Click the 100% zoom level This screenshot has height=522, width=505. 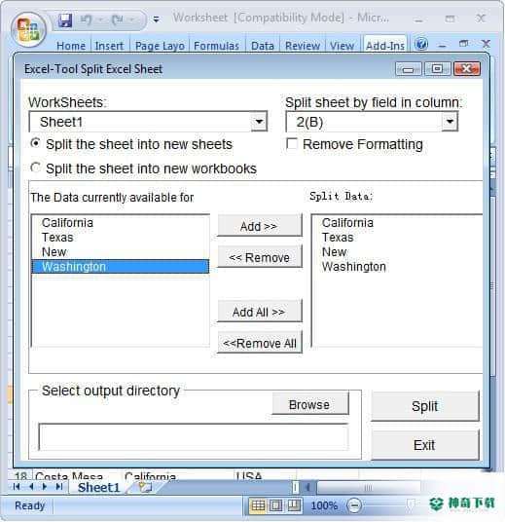tap(324, 505)
